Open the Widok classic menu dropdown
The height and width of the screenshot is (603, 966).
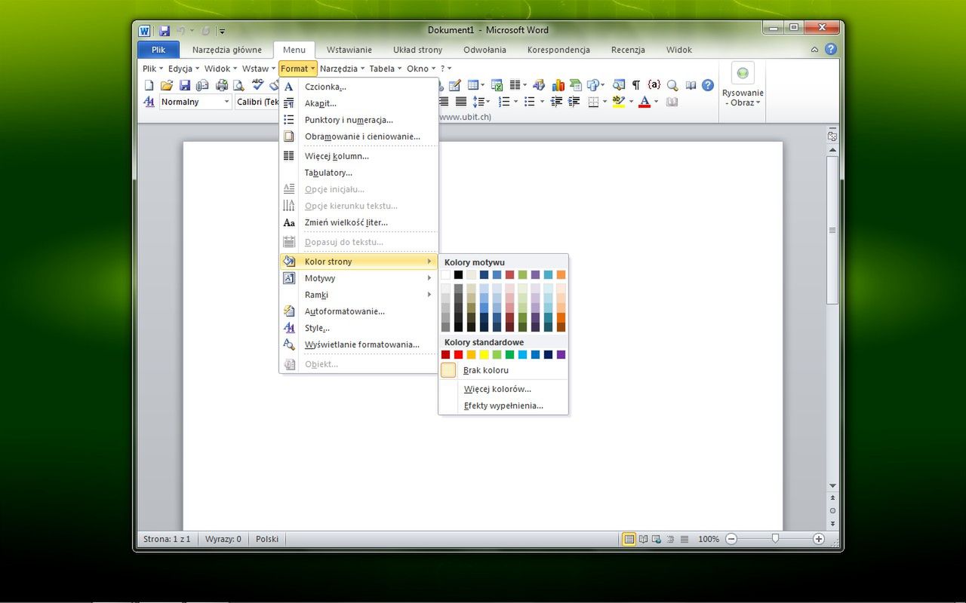[x=220, y=69]
